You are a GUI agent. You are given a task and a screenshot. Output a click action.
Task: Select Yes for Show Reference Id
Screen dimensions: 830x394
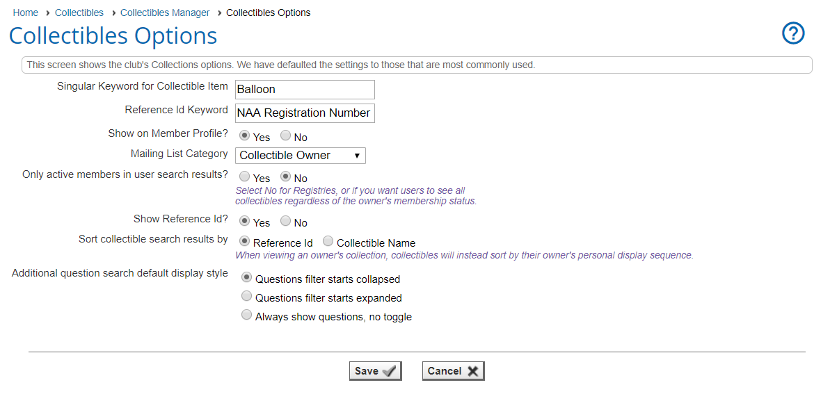click(x=245, y=222)
